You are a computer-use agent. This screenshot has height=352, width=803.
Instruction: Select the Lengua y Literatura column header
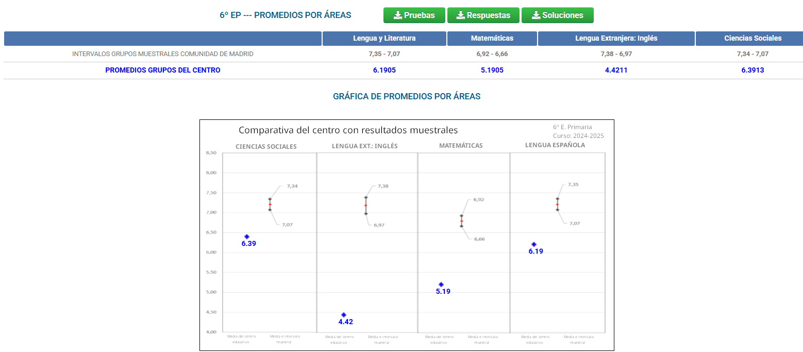pyautogui.click(x=384, y=38)
